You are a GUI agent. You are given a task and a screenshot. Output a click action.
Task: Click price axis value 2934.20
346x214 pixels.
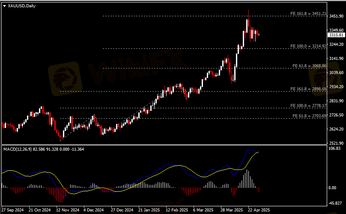[x=336, y=87]
